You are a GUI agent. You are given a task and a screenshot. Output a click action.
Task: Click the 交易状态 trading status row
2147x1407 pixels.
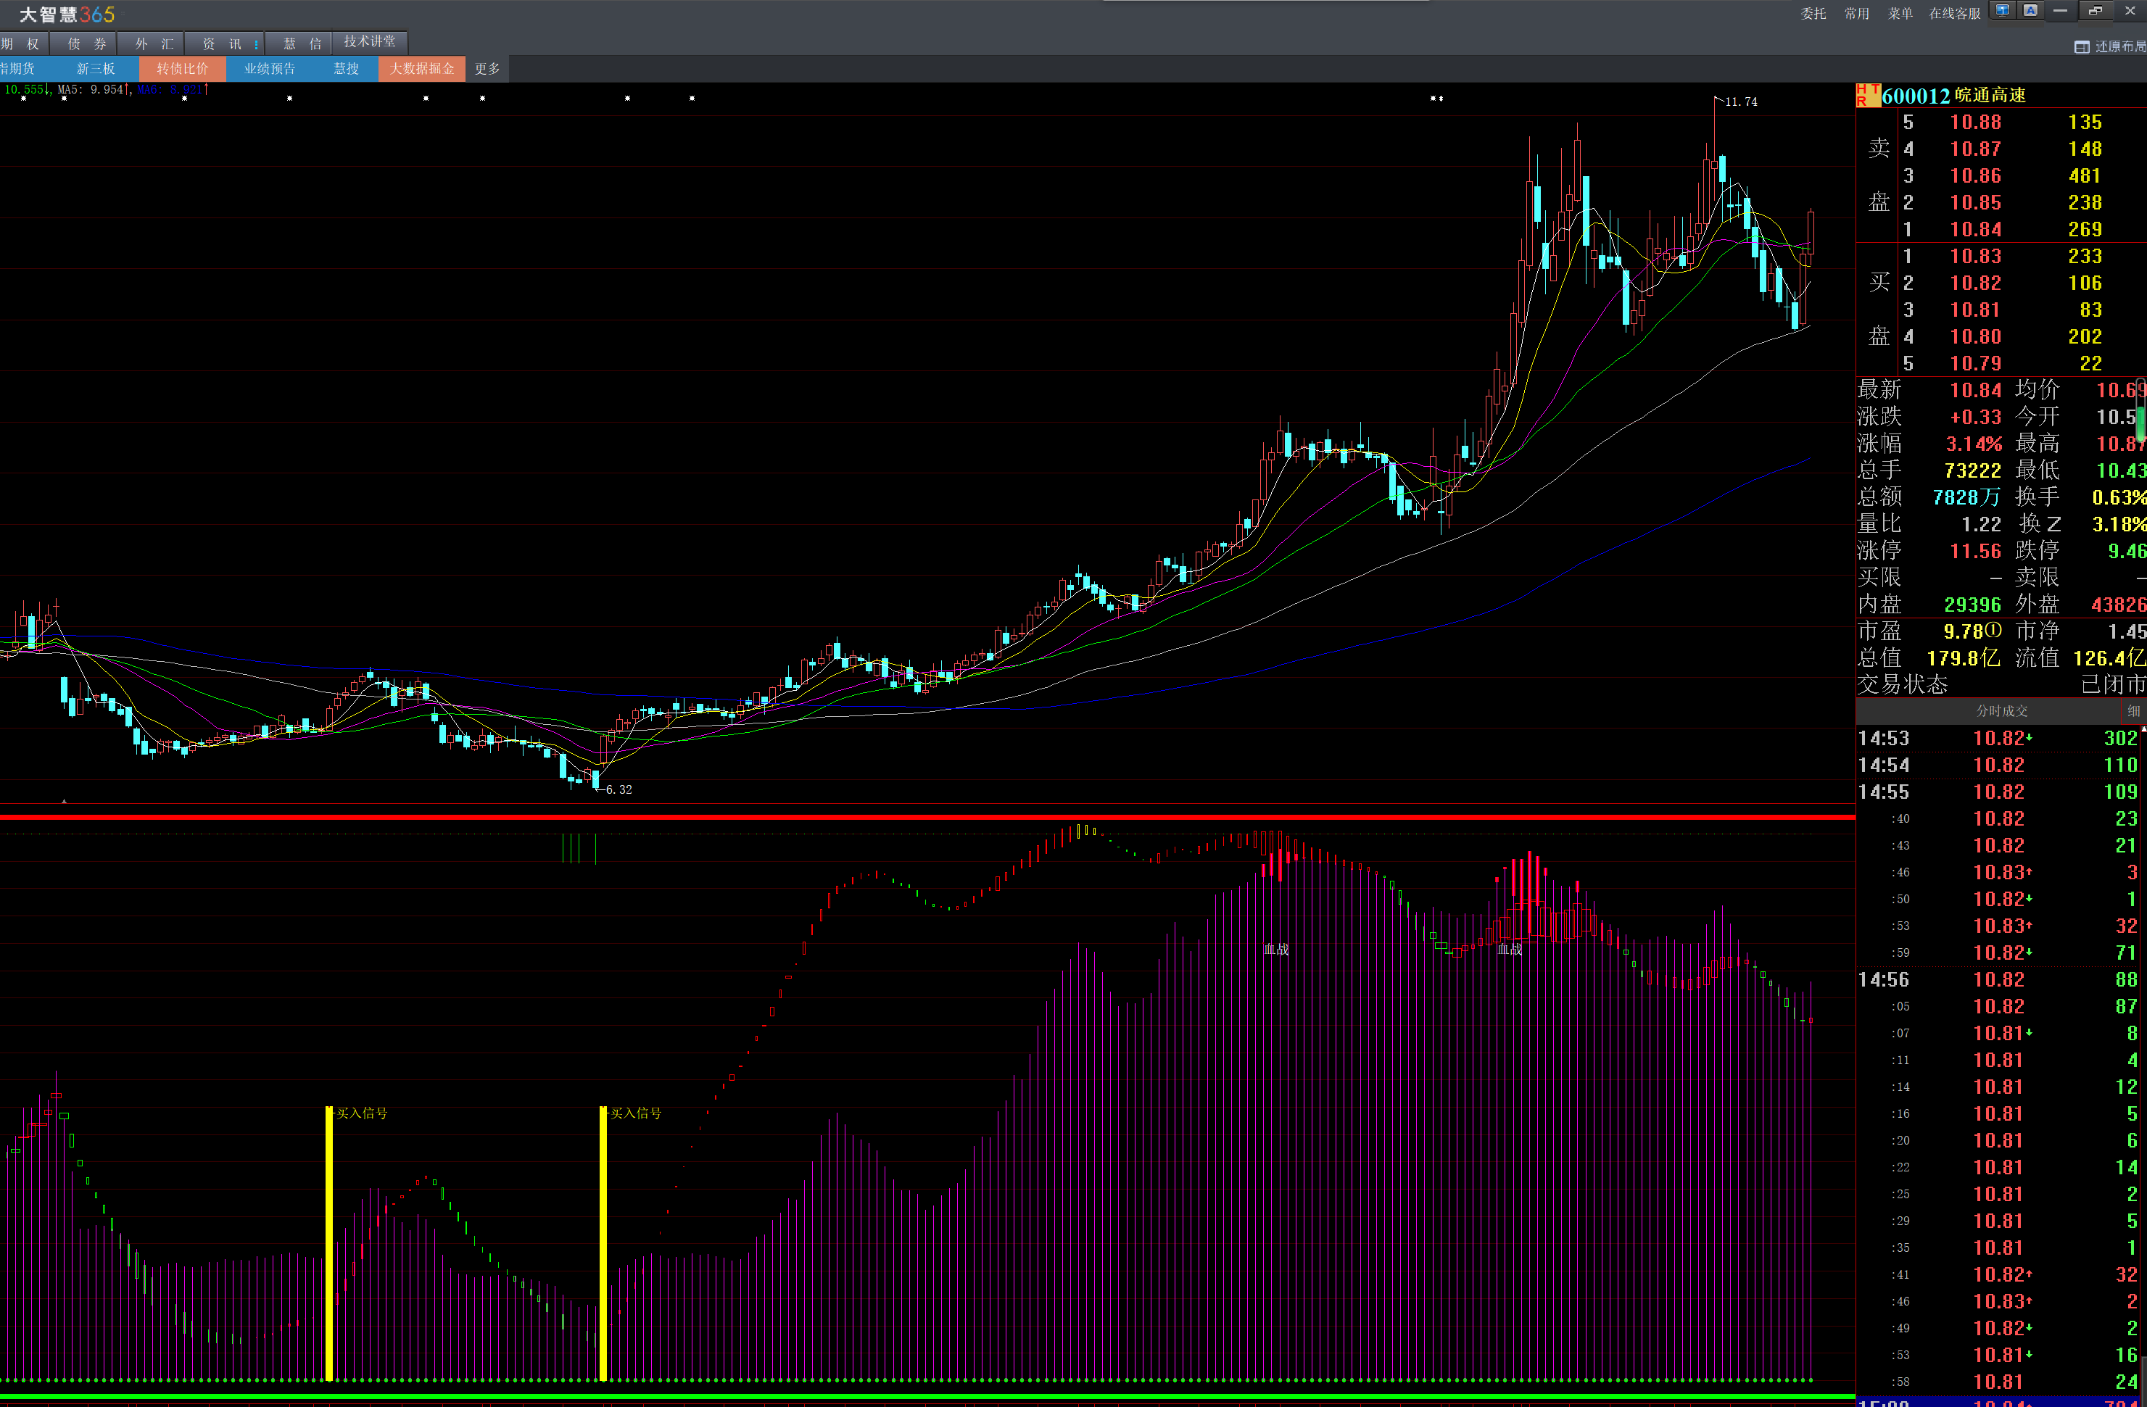click(2001, 684)
